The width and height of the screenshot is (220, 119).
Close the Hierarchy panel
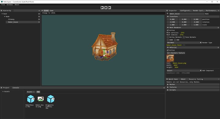point(39,11)
